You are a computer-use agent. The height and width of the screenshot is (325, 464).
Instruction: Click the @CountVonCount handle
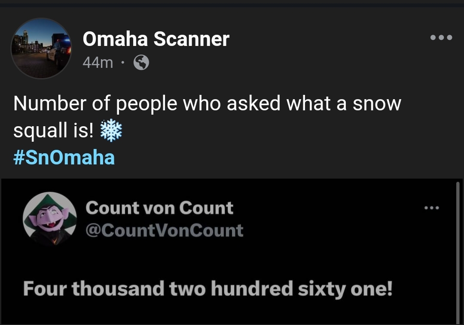pos(165,231)
